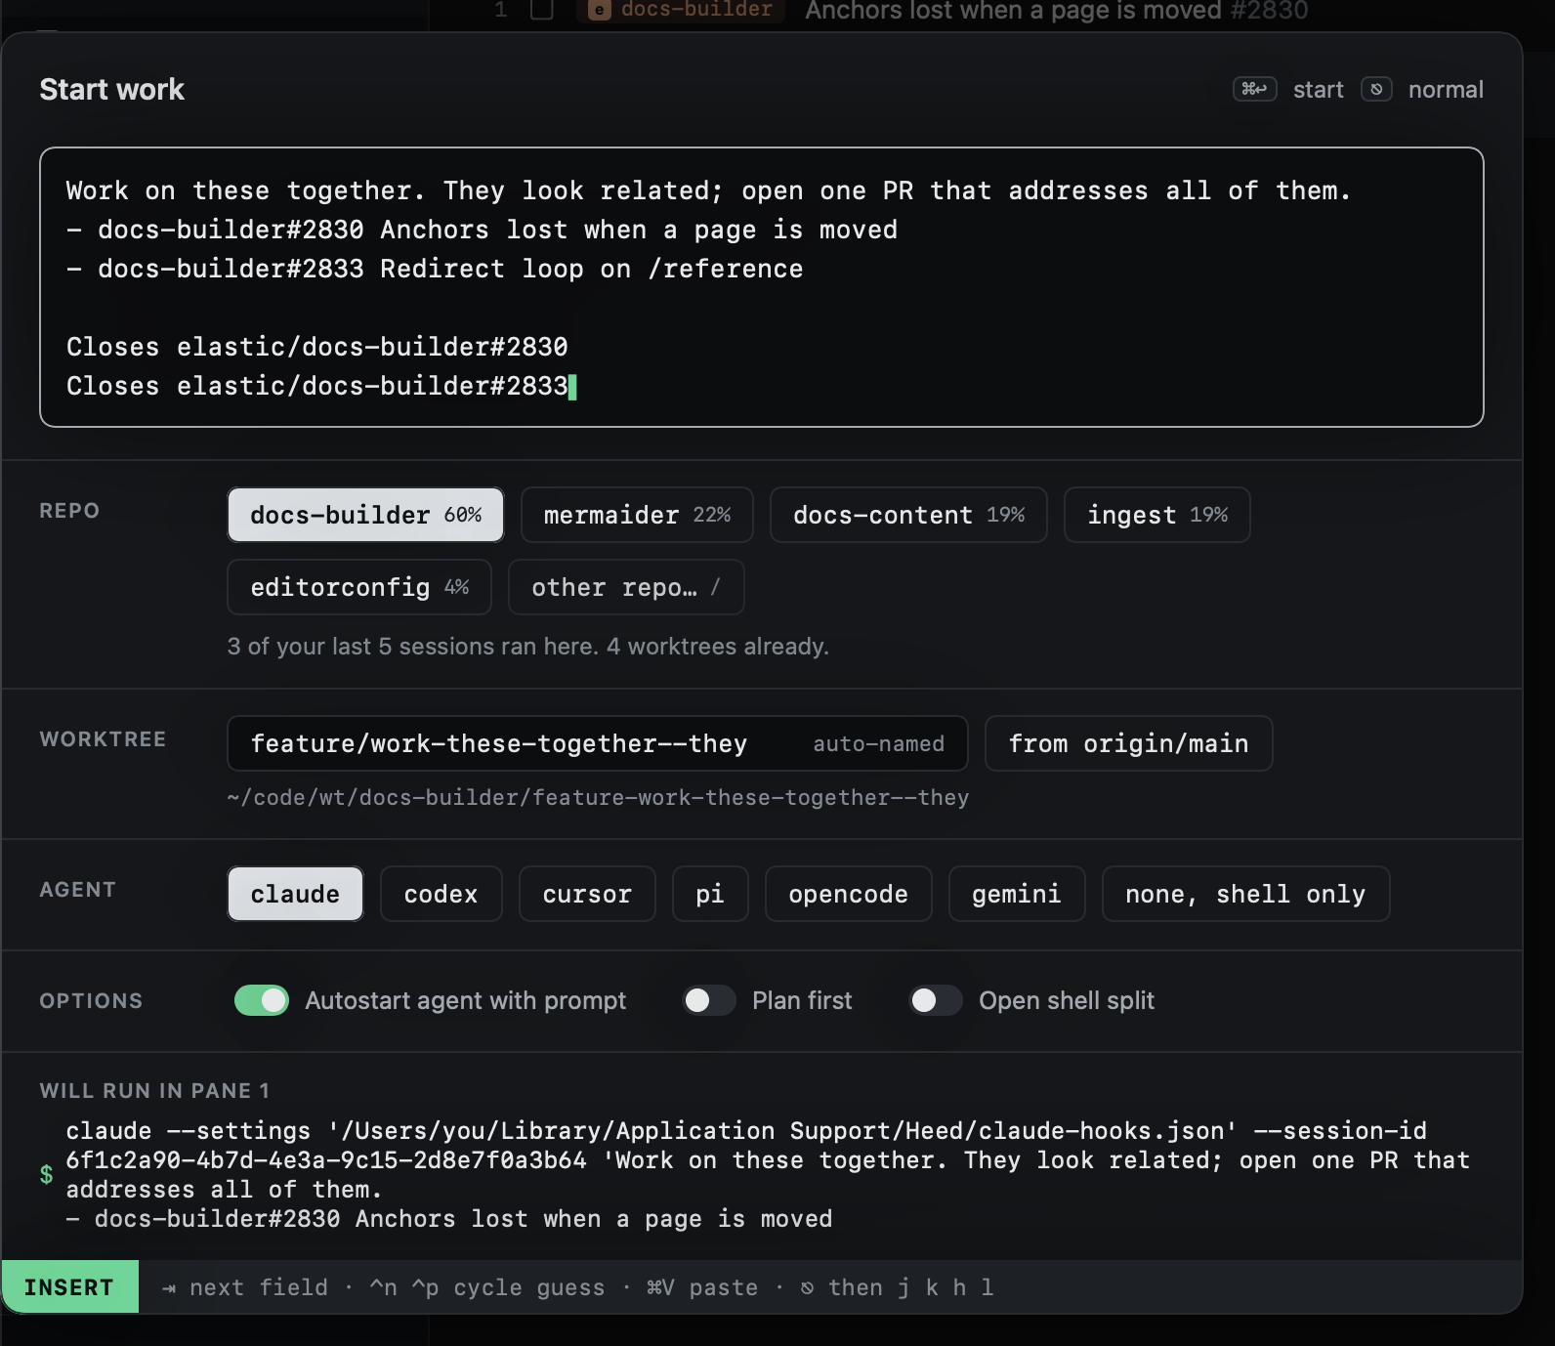Choose the codex agent
Image resolution: width=1555 pixels, height=1346 pixels.
(441, 894)
